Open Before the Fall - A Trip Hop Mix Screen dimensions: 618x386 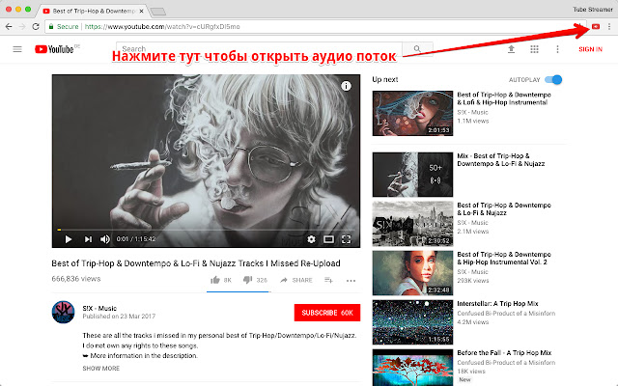point(504,353)
